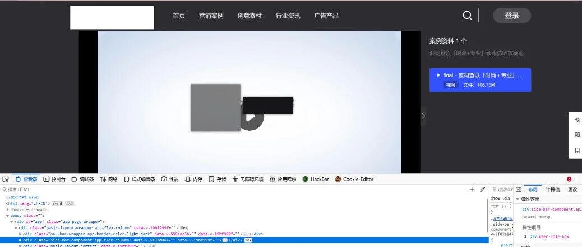Switch to the 无障碍环境 Accessibility tab
This screenshot has width=582, height=247.
pyautogui.click(x=248, y=179)
